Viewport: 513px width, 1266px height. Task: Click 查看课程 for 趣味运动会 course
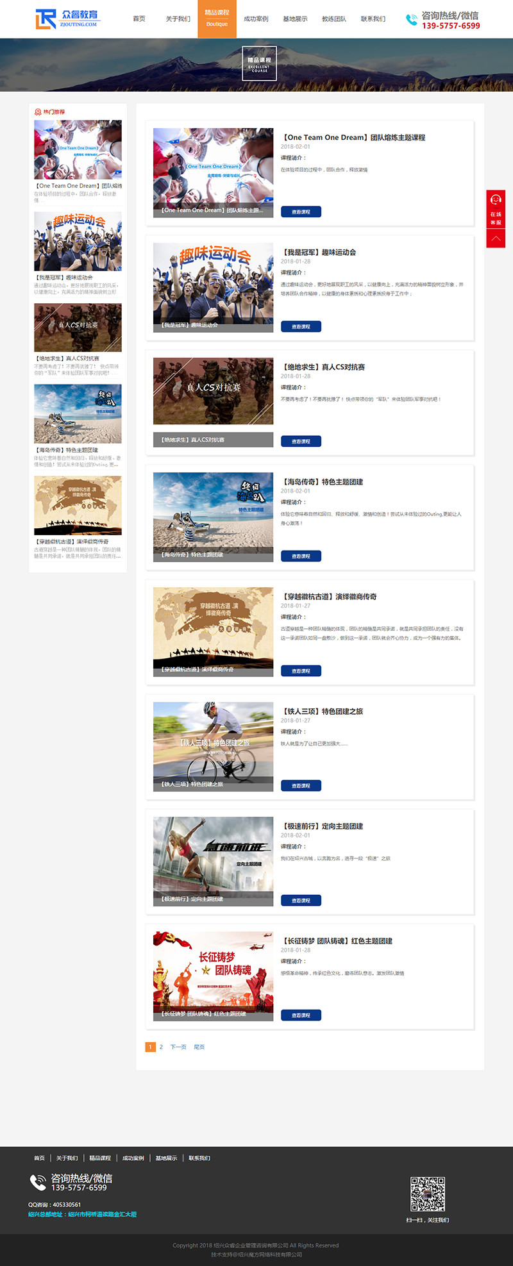pyautogui.click(x=301, y=326)
